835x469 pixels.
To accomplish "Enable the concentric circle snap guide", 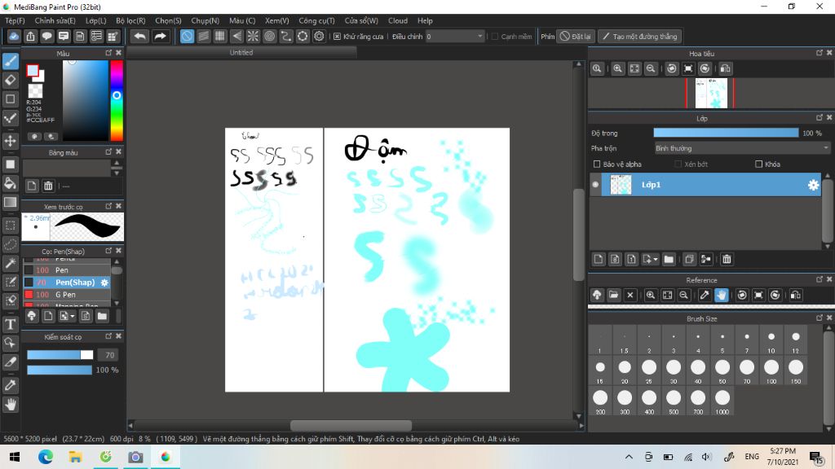I will [x=269, y=36].
